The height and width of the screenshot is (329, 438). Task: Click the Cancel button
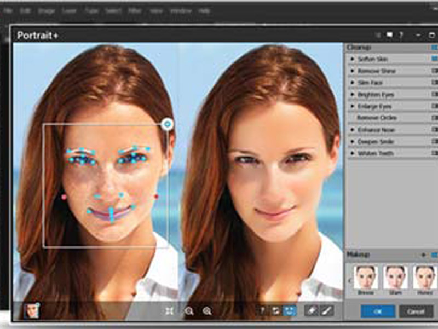(416, 311)
